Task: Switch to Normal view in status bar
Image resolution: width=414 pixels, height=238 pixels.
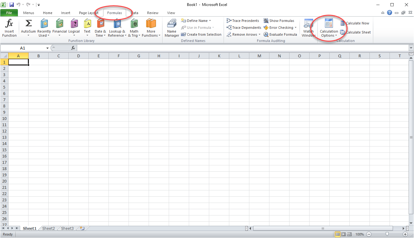Action: click(338, 234)
